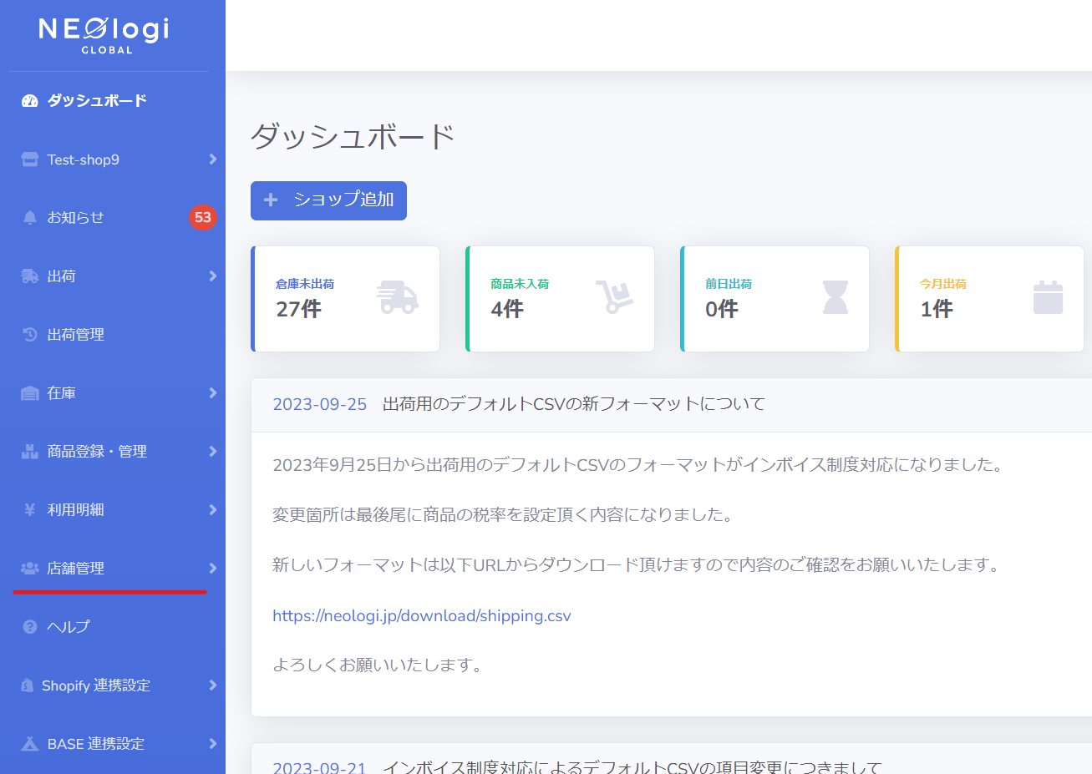This screenshot has width=1092, height=774.
Task: Click the ダッシュボード page heading
Action: 353,136
